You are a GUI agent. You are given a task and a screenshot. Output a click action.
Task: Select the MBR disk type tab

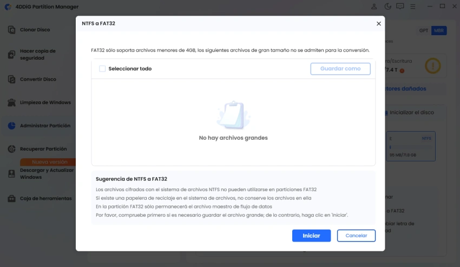point(439,30)
